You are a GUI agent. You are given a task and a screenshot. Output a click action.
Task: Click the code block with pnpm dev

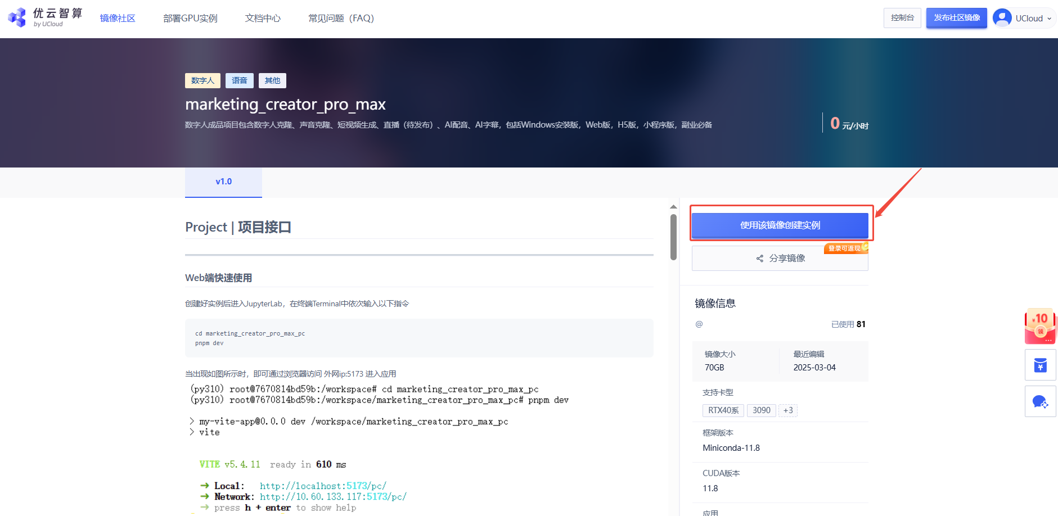tap(419, 338)
